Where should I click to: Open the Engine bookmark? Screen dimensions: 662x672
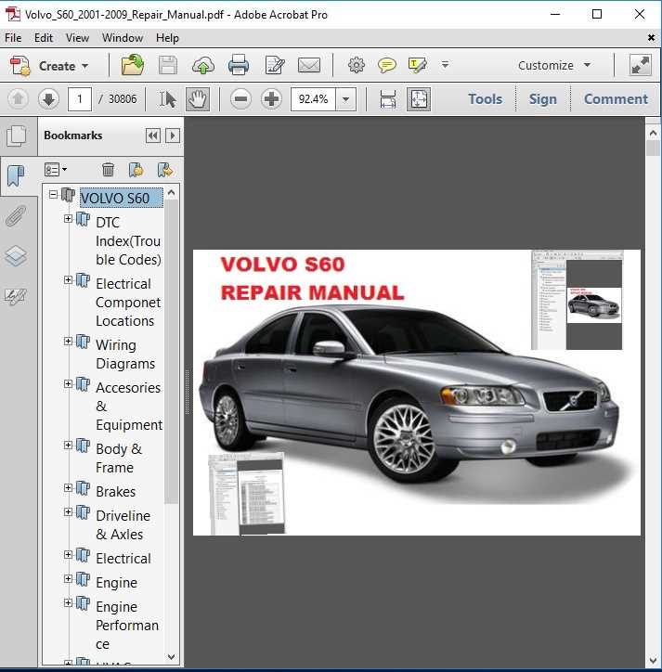(x=117, y=583)
